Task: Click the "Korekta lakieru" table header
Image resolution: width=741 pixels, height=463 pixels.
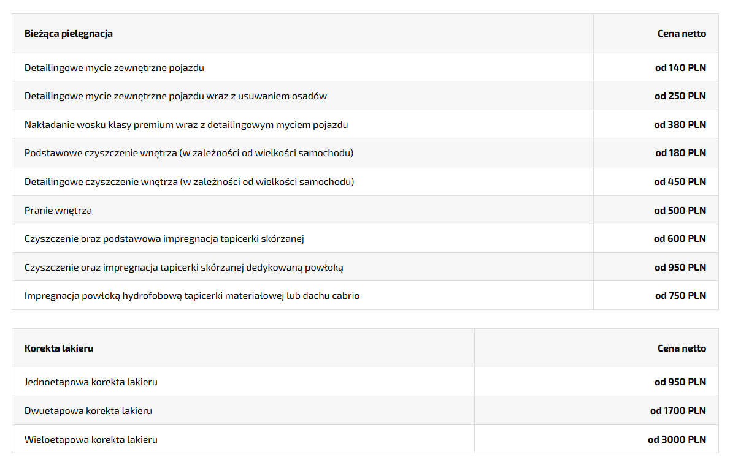Action: tap(59, 348)
